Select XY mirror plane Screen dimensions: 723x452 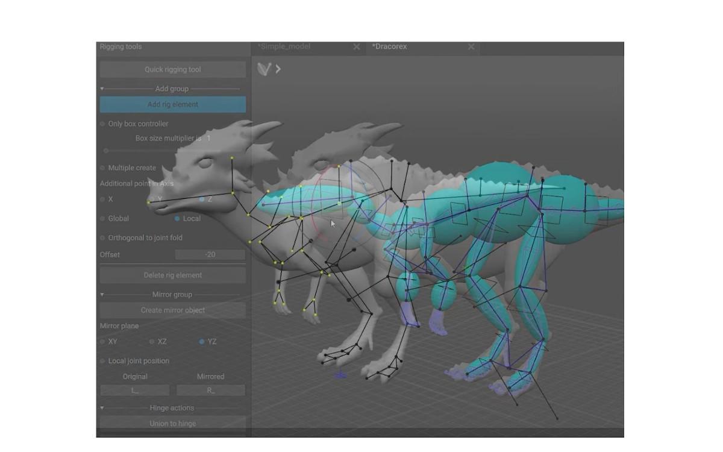coord(102,342)
